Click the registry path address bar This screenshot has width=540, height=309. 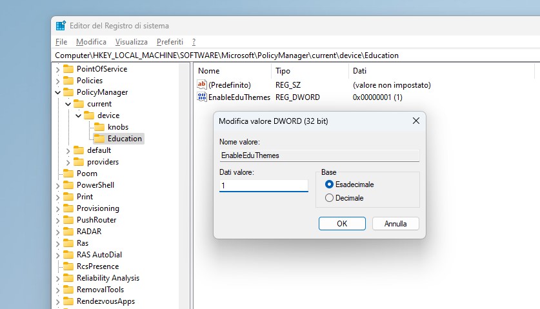click(x=296, y=55)
